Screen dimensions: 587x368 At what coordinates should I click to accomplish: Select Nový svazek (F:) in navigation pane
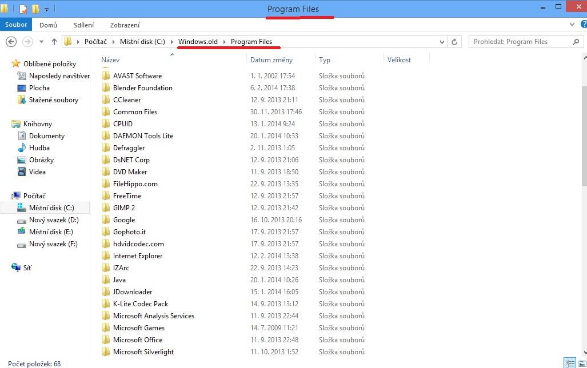[53, 243]
